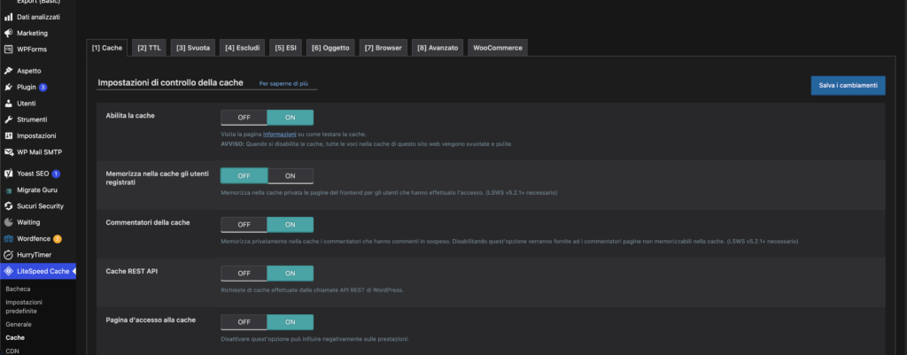The image size is (907, 355).
Task: Click the Sucuri Security icon
Action: [x=8, y=206]
